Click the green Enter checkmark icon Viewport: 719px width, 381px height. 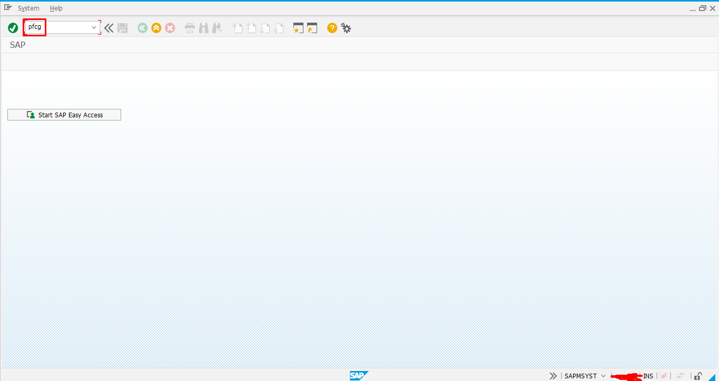click(x=13, y=28)
